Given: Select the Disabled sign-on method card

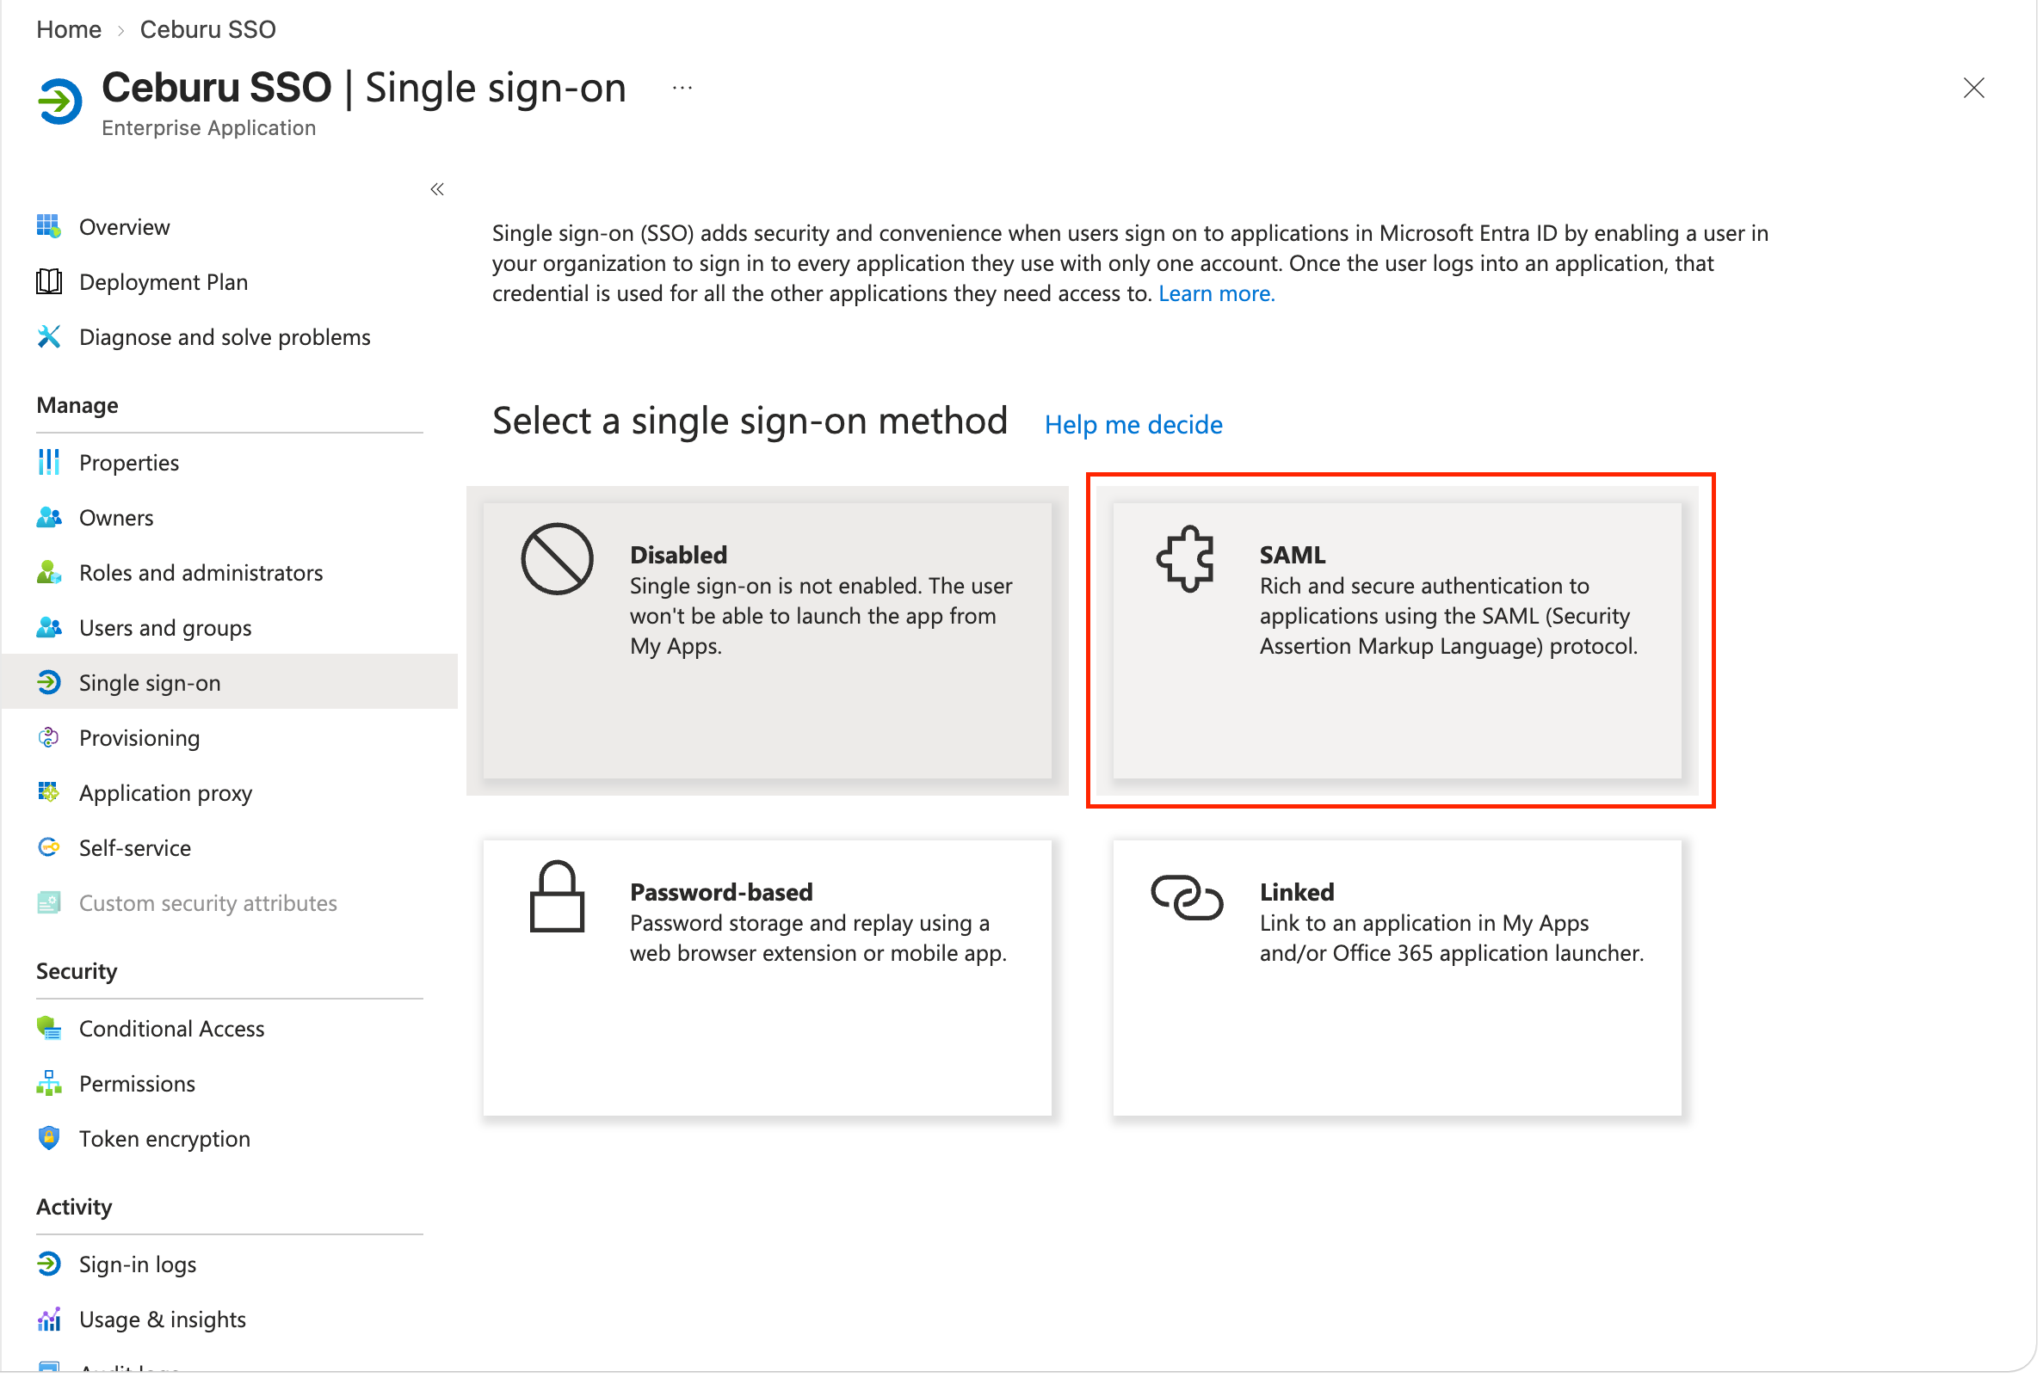Looking at the screenshot, I should pos(768,642).
